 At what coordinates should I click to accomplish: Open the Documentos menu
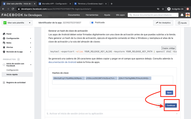[74, 15]
